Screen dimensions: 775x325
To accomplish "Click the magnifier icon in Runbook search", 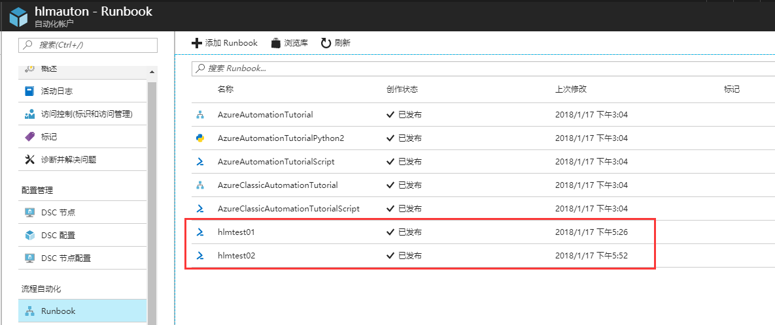I will pos(200,69).
